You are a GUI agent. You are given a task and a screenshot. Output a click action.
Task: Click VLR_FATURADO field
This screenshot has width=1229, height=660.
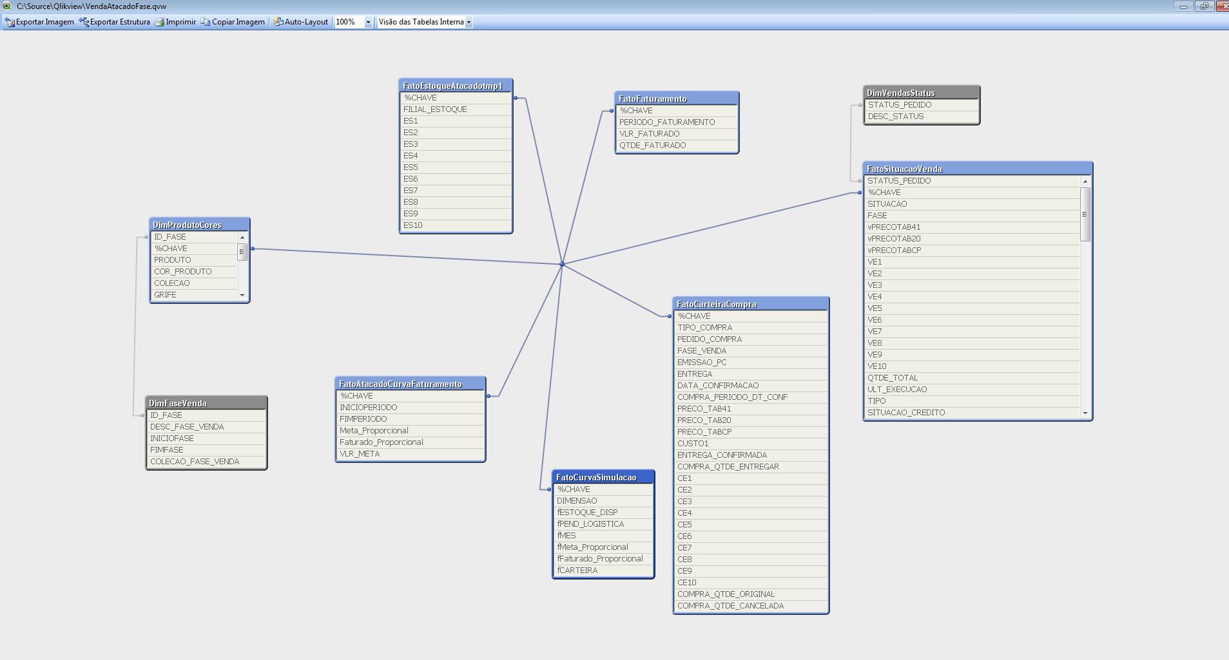677,134
